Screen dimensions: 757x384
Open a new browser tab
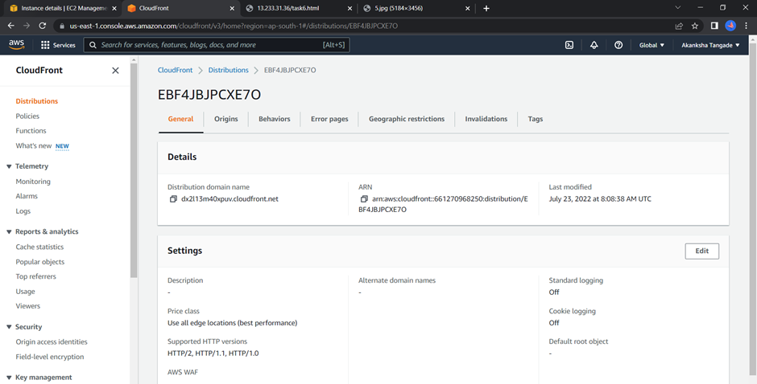point(486,8)
